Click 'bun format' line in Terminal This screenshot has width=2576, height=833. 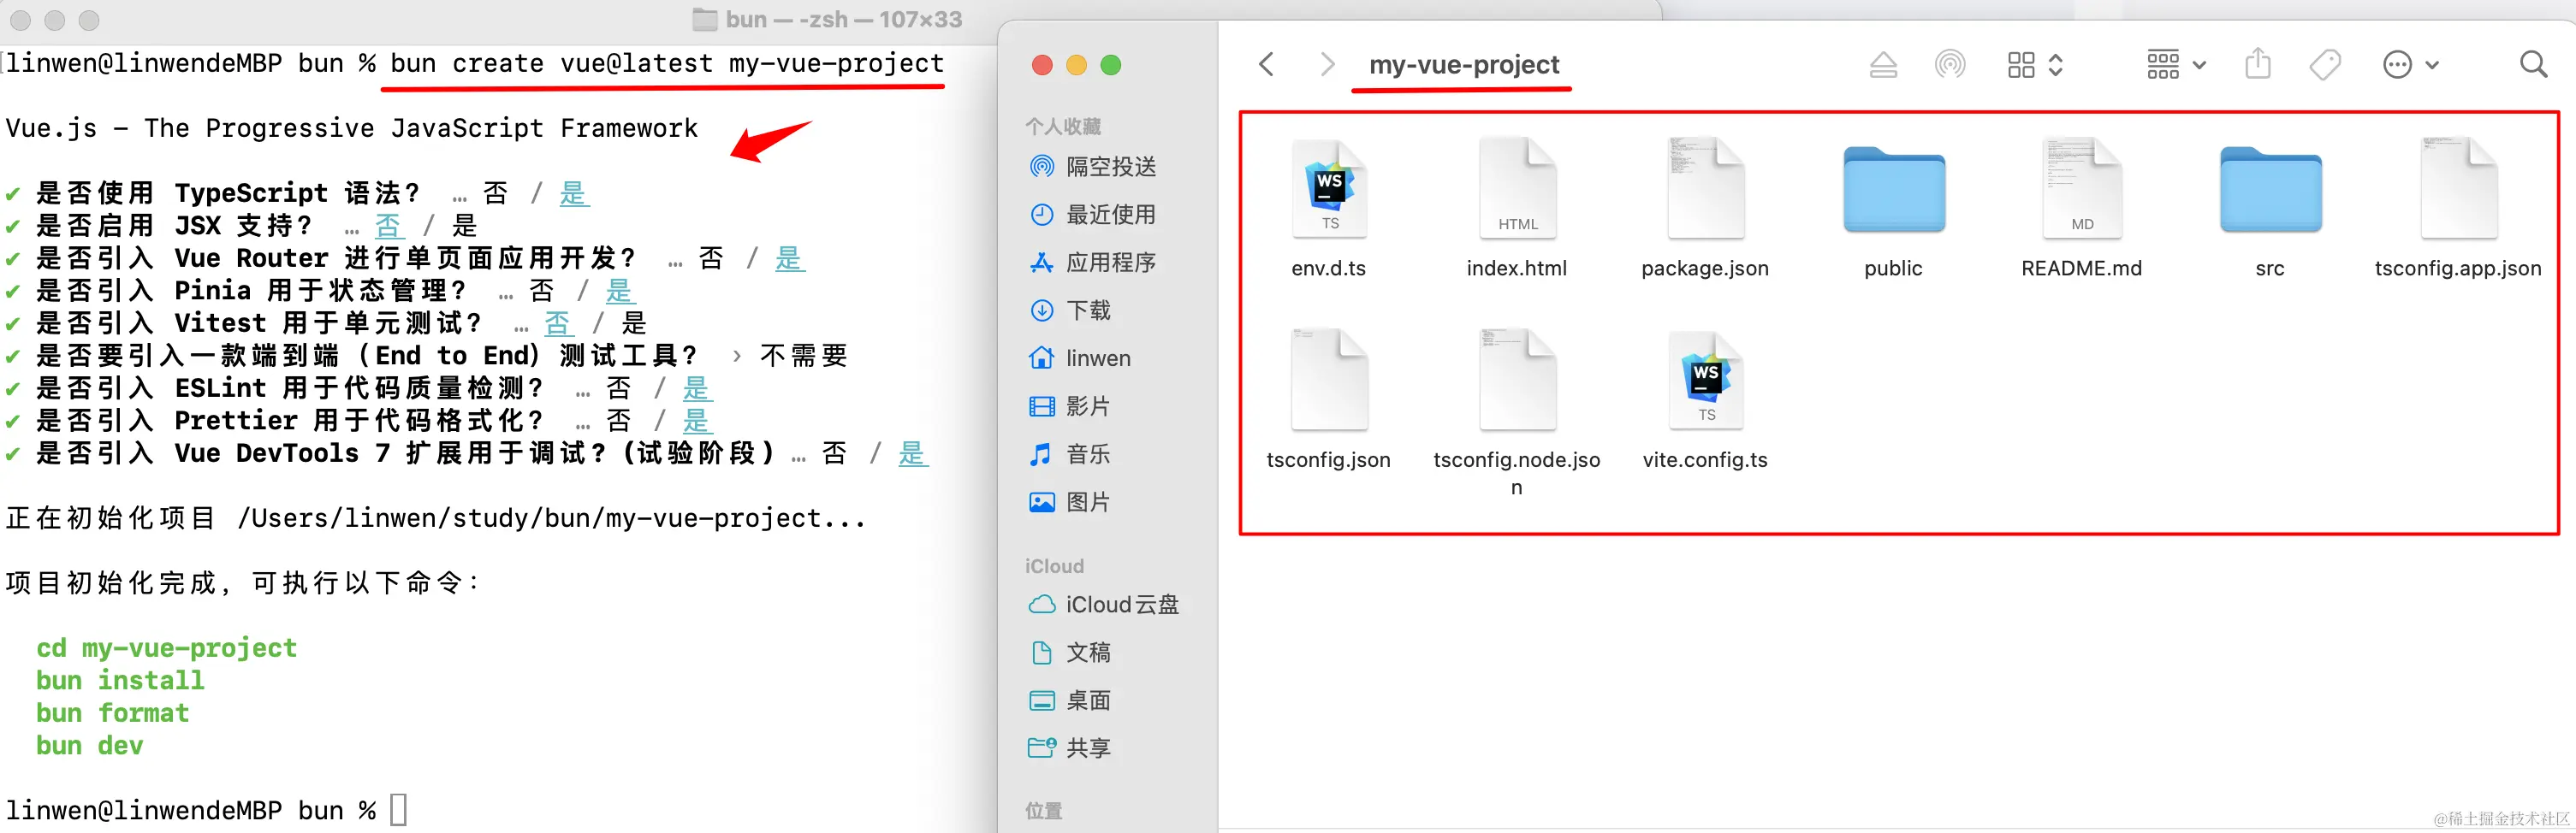[112, 713]
